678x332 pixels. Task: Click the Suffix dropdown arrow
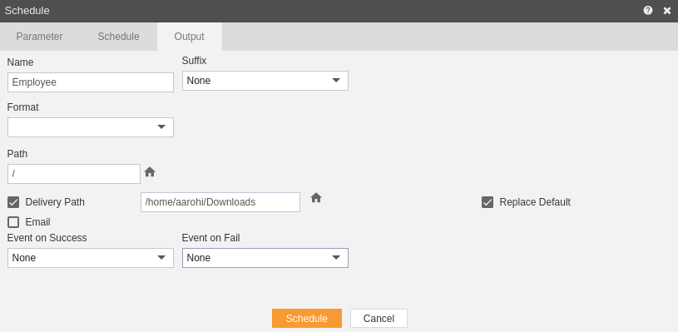336,81
